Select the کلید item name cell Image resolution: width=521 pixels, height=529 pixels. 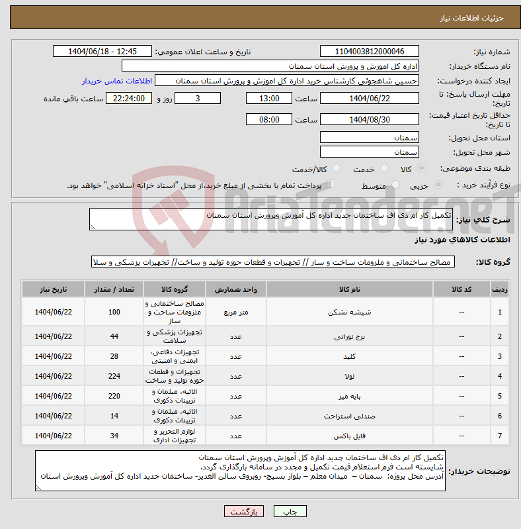pos(350,356)
